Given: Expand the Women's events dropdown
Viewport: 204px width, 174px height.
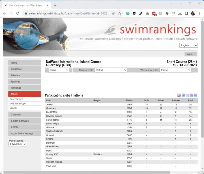Looking at the screenshot, I should pyautogui.click(x=175, y=70).
